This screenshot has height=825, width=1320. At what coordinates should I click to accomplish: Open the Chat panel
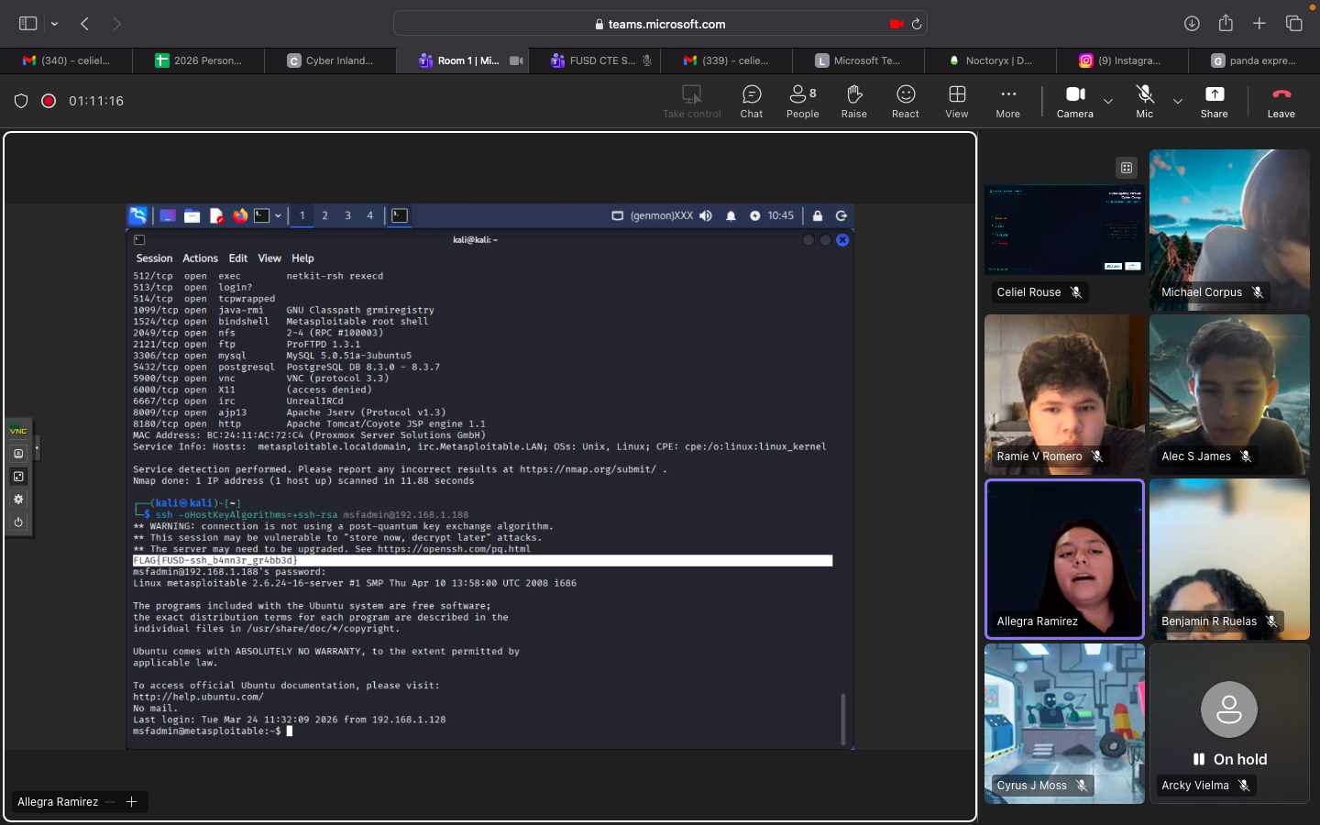(x=751, y=101)
